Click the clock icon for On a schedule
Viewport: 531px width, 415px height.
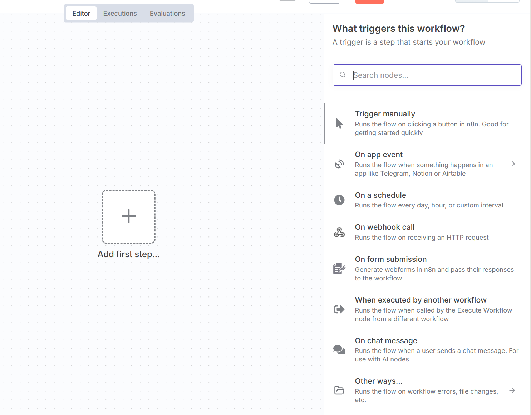[339, 200]
